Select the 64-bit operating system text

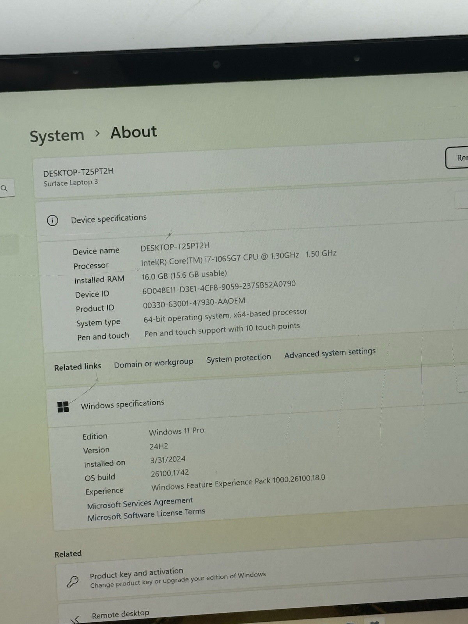(225, 316)
